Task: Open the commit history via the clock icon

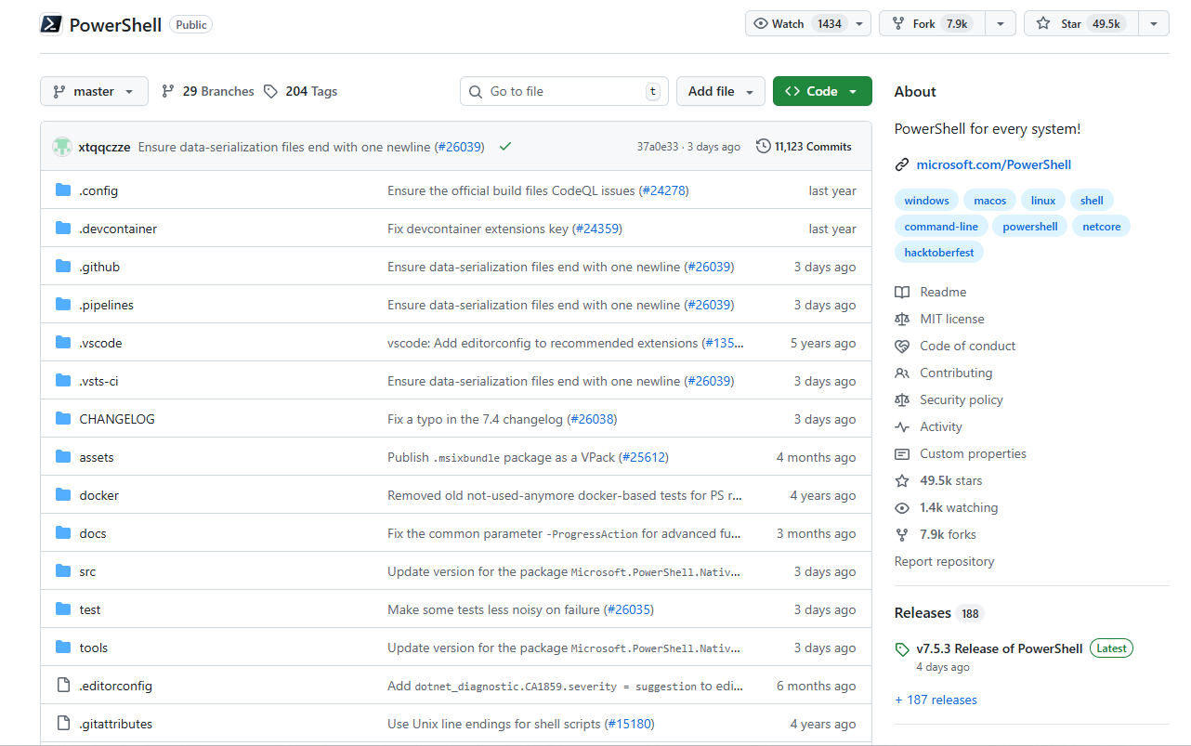Action: point(763,145)
